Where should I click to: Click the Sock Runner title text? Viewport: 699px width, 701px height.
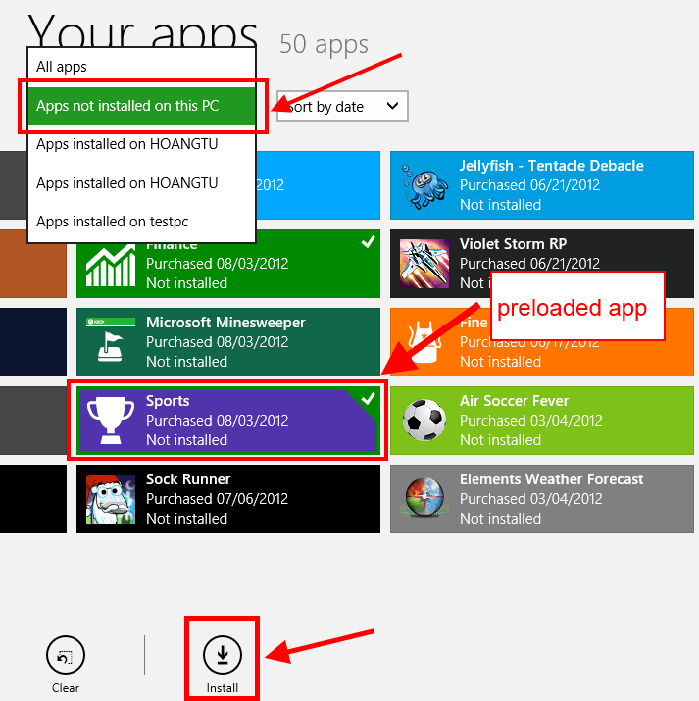pyautogui.click(x=188, y=479)
